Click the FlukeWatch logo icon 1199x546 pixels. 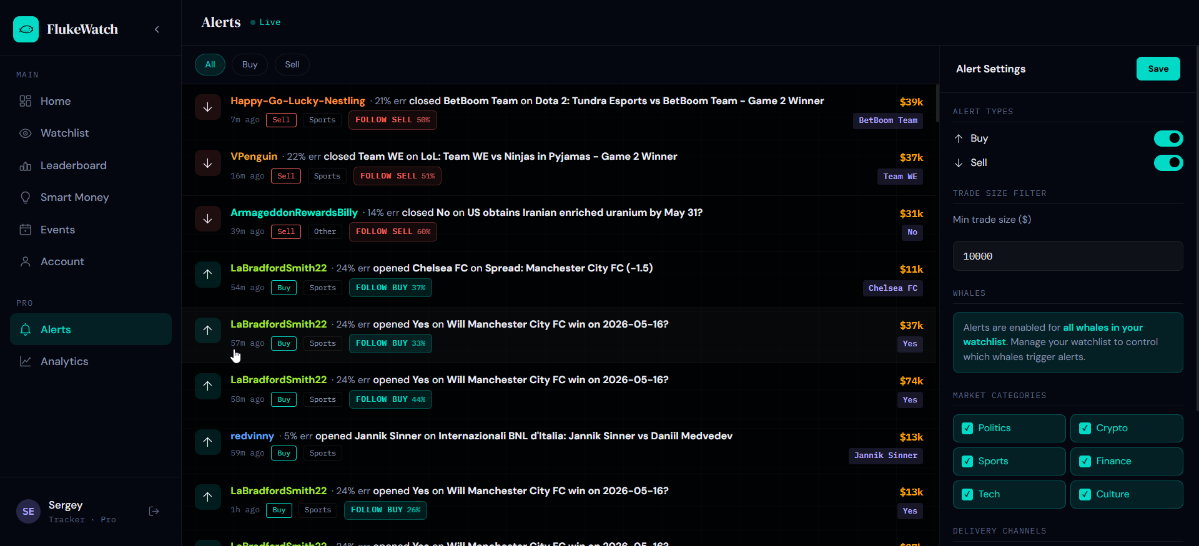[26, 29]
